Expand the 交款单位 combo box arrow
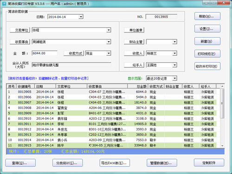232x174 pixels. tap(109, 30)
